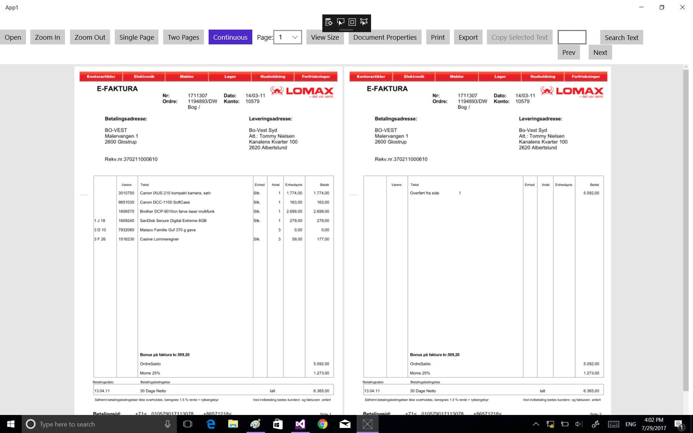Select 'Brother DCP-9010cn farve laser multifunk' row text
The width and height of the screenshot is (693, 433).
[177, 211]
